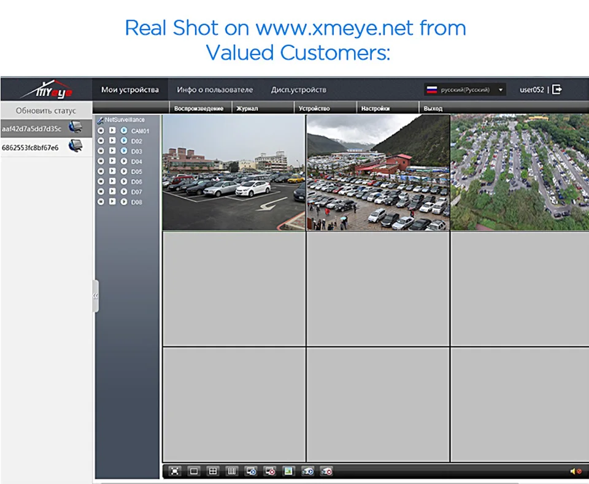Collapse the device sidebar with the « handle

(96, 296)
